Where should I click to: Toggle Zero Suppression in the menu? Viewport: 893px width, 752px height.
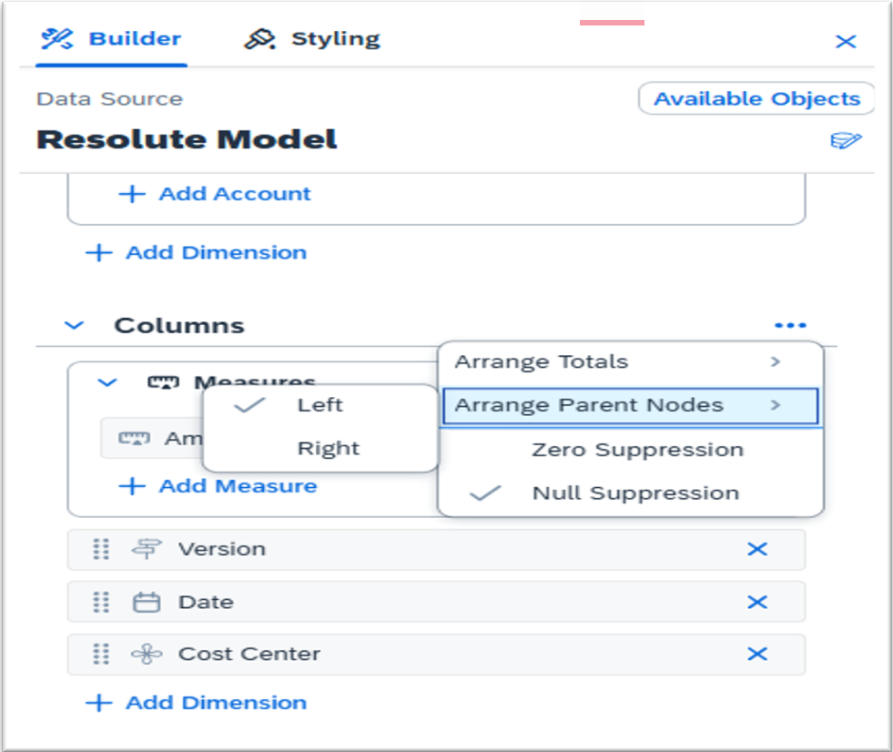point(637,450)
